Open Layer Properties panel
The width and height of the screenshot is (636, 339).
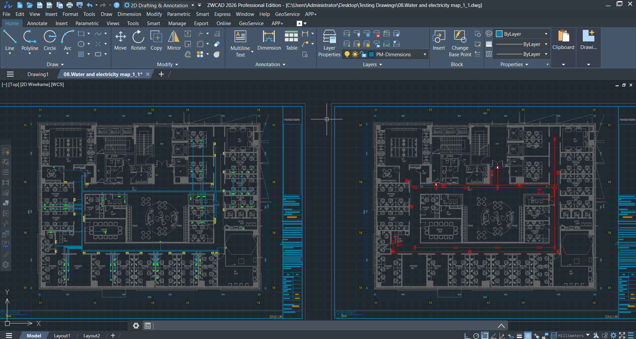[x=329, y=43]
